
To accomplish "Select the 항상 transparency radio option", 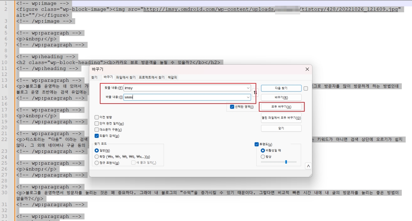I will pyautogui.click(x=263, y=157).
